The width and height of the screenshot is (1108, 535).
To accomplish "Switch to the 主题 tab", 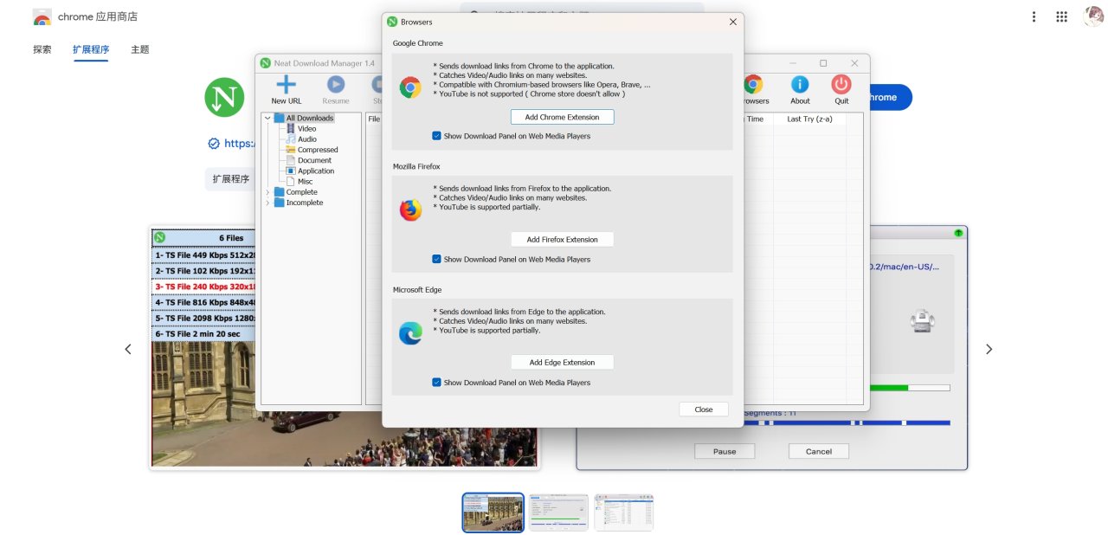I will click(x=140, y=49).
